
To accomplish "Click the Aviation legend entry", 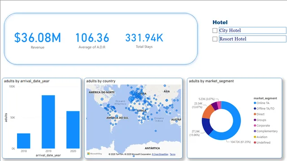I will click(x=261, y=137).
